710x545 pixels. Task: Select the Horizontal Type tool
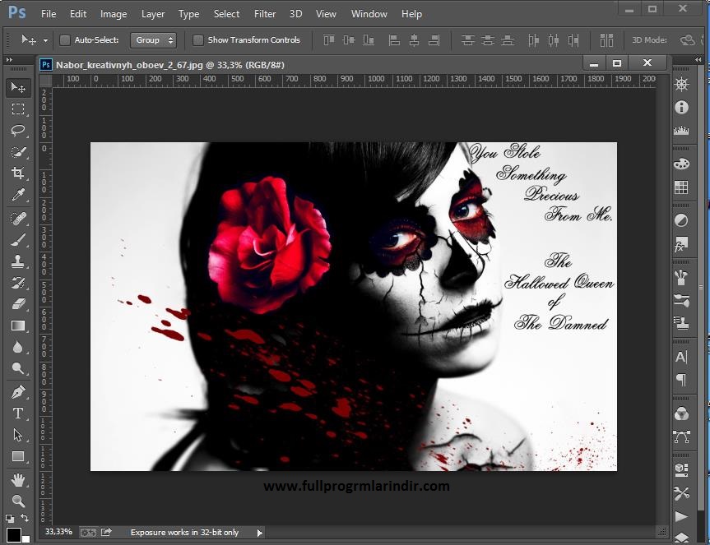(18, 413)
